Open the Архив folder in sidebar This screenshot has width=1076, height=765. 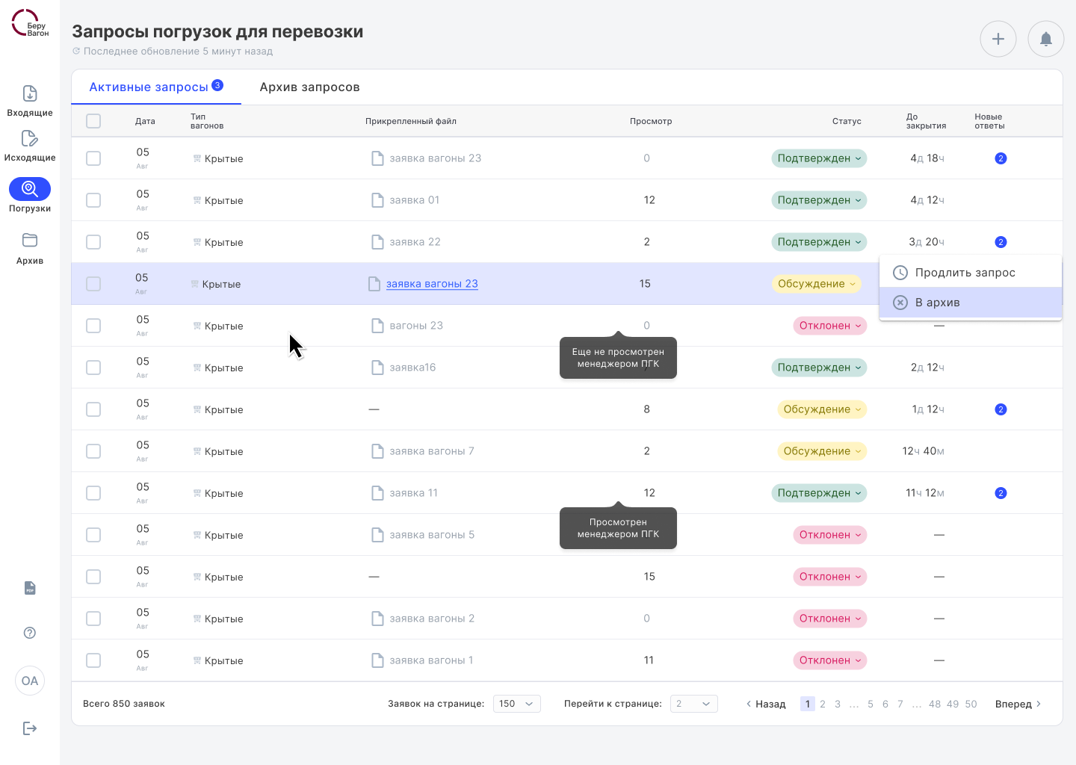tap(30, 248)
